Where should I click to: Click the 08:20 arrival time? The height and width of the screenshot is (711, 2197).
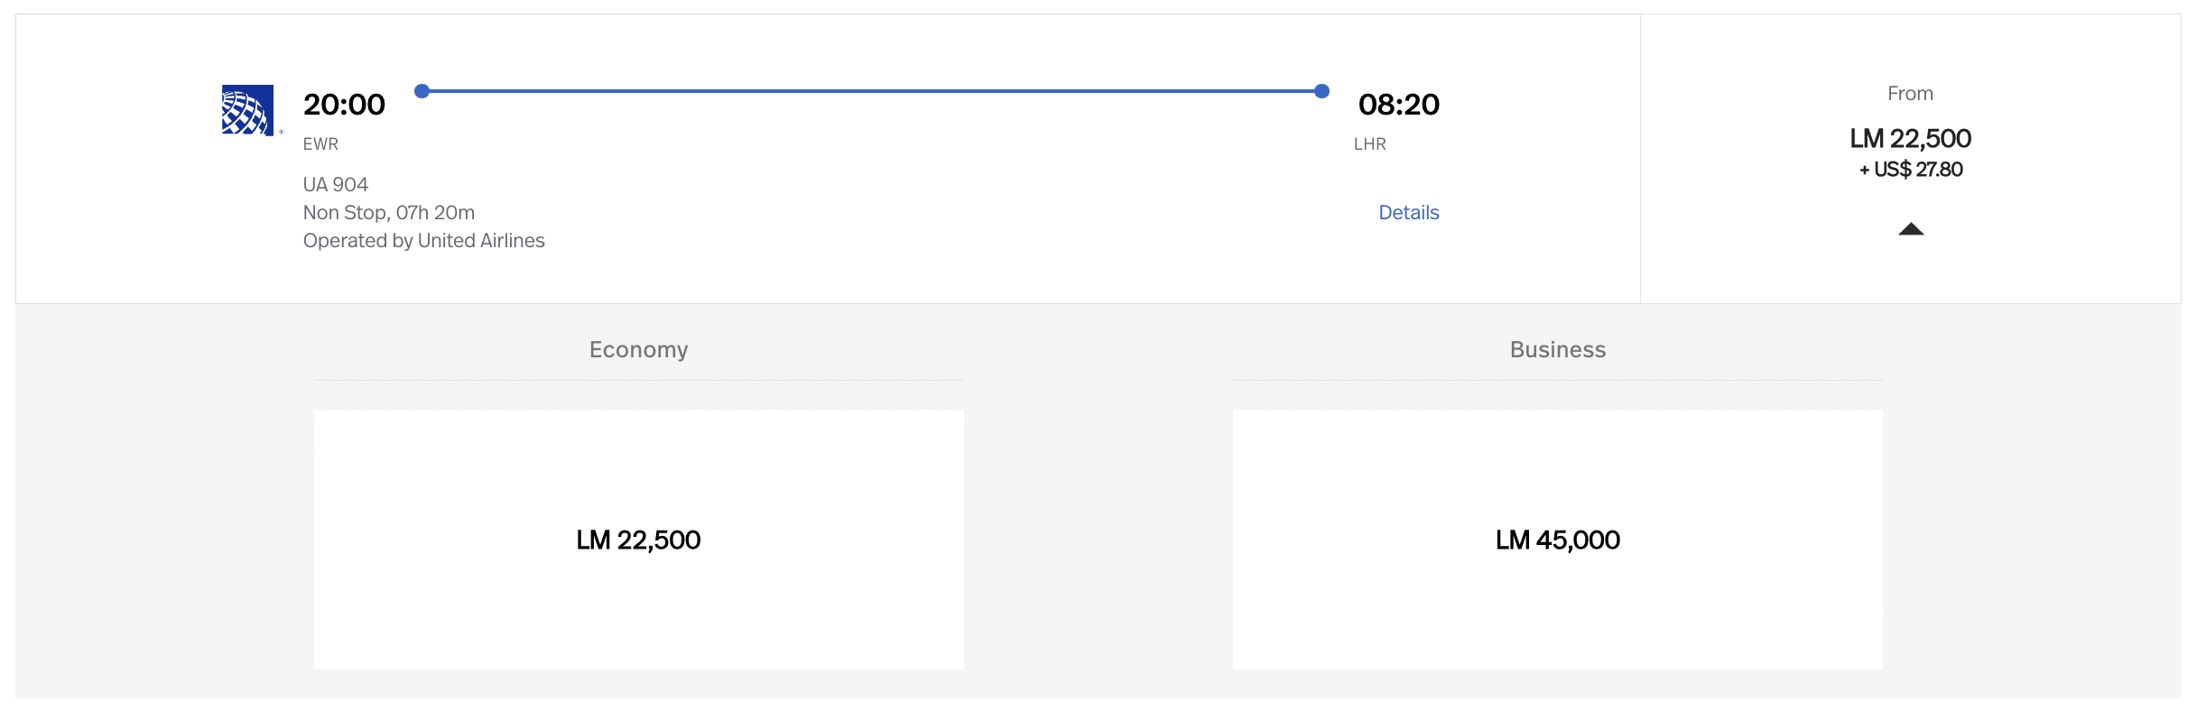1398,105
